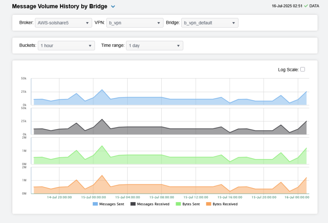Click the Messages Sent legend label

[112, 204]
